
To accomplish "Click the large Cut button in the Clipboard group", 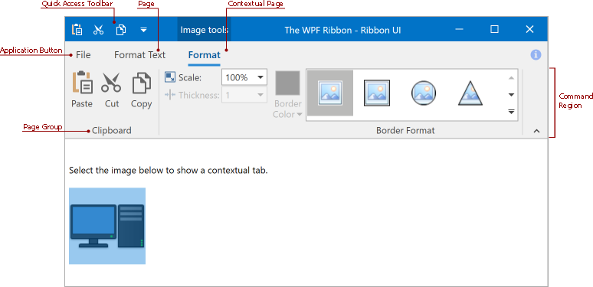I will click(x=112, y=90).
